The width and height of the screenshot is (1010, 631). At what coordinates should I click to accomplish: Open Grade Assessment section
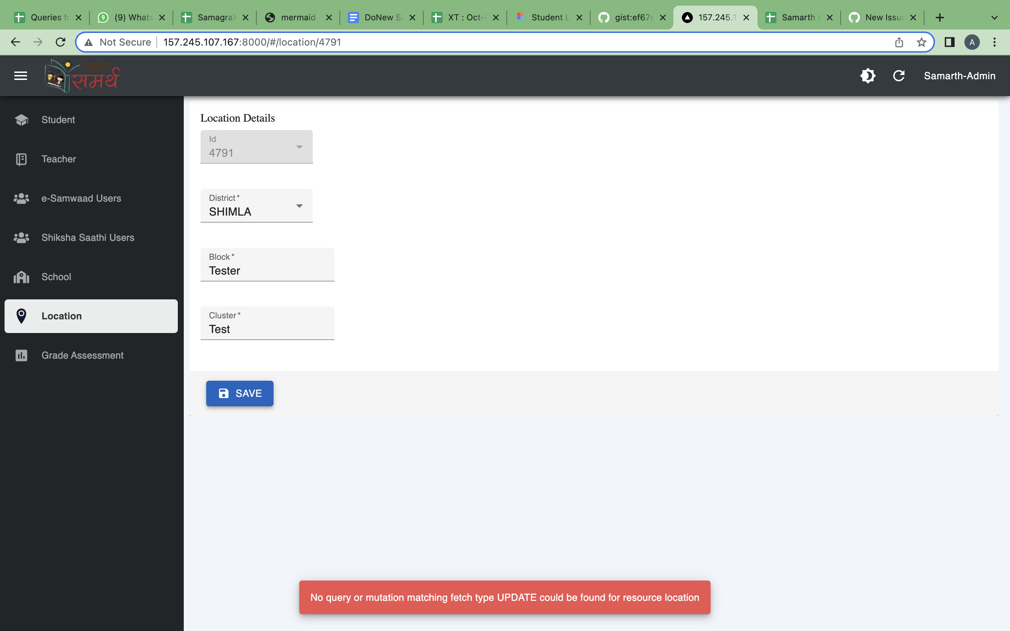pyautogui.click(x=82, y=355)
